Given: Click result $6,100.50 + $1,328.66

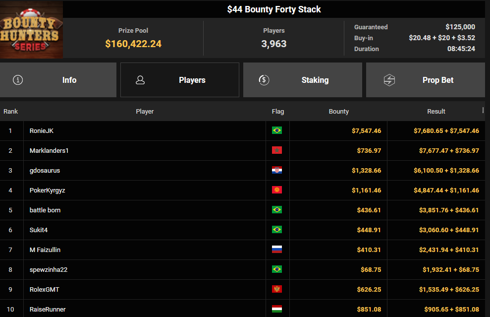Looking at the screenshot, I should [446, 171].
